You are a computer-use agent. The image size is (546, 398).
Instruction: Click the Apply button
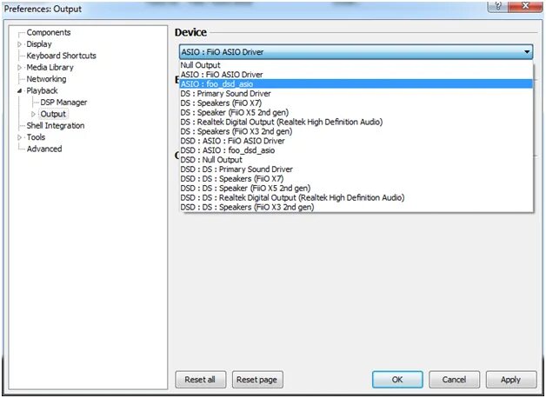pos(511,379)
